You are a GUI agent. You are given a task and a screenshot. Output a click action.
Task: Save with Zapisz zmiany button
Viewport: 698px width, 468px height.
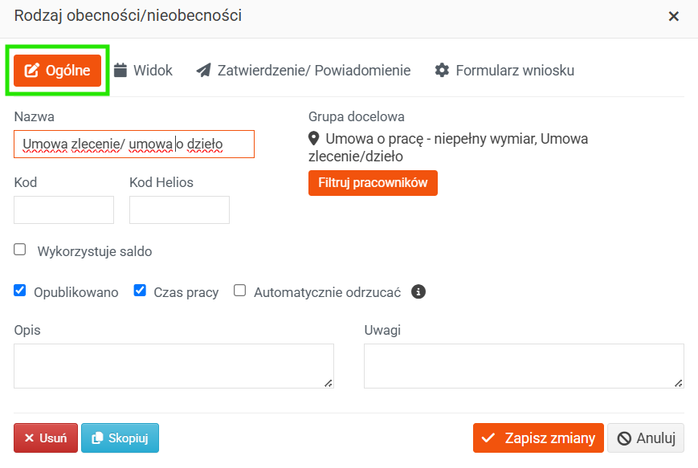point(538,438)
